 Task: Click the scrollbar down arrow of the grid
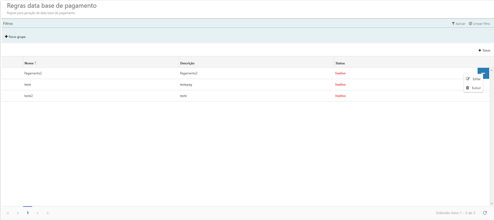(492, 203)
